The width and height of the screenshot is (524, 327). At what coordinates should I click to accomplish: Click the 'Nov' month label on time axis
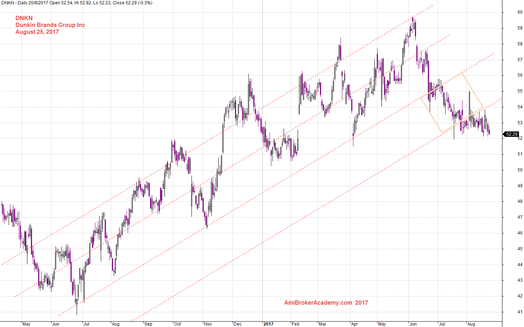tap(208, 324)
